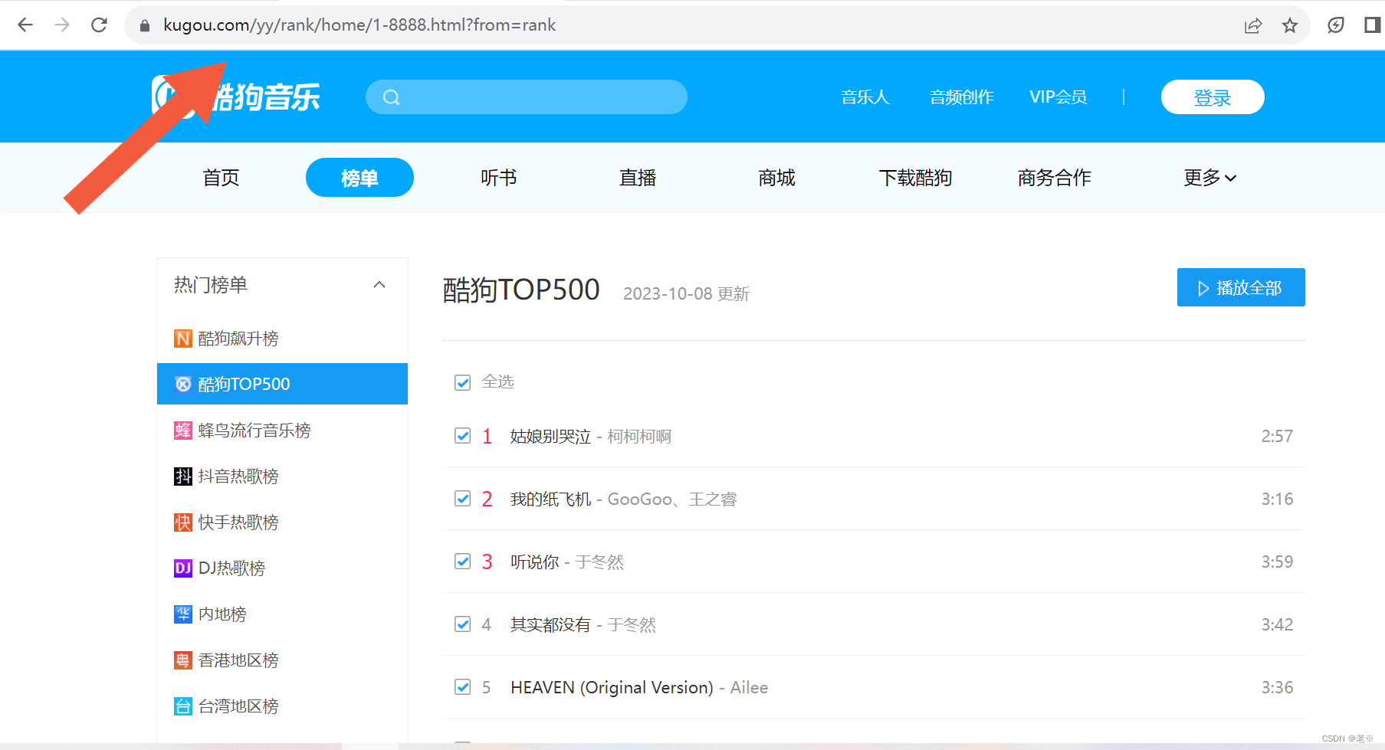
Task: Click the 酷狗TOP500 round icon in sidebar
Action: point(183,384)
